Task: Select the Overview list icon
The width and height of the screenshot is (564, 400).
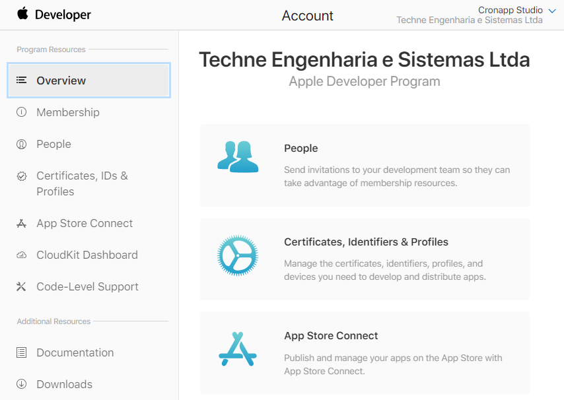Action: (22, 80)
